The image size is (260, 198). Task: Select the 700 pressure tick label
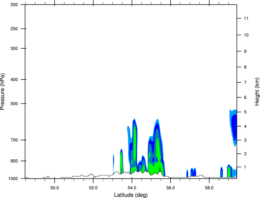(x=14, y=140)
